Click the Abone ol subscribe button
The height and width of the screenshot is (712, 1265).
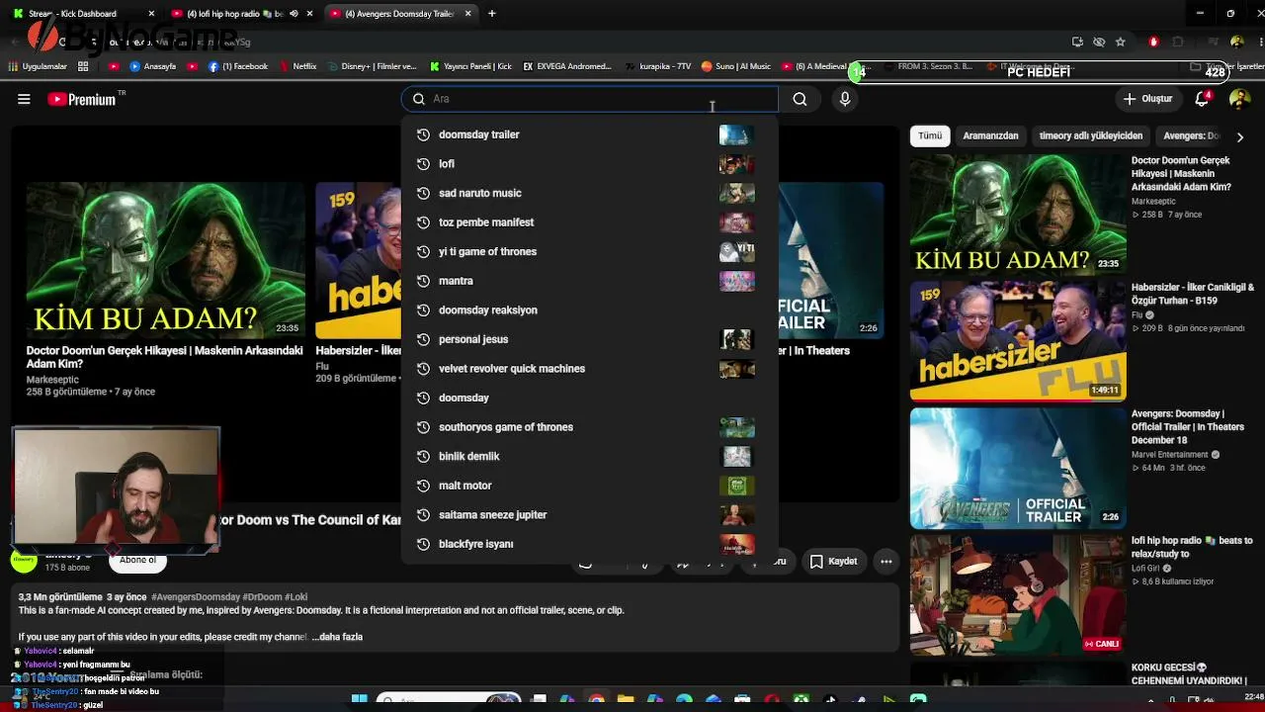(137, 561)
